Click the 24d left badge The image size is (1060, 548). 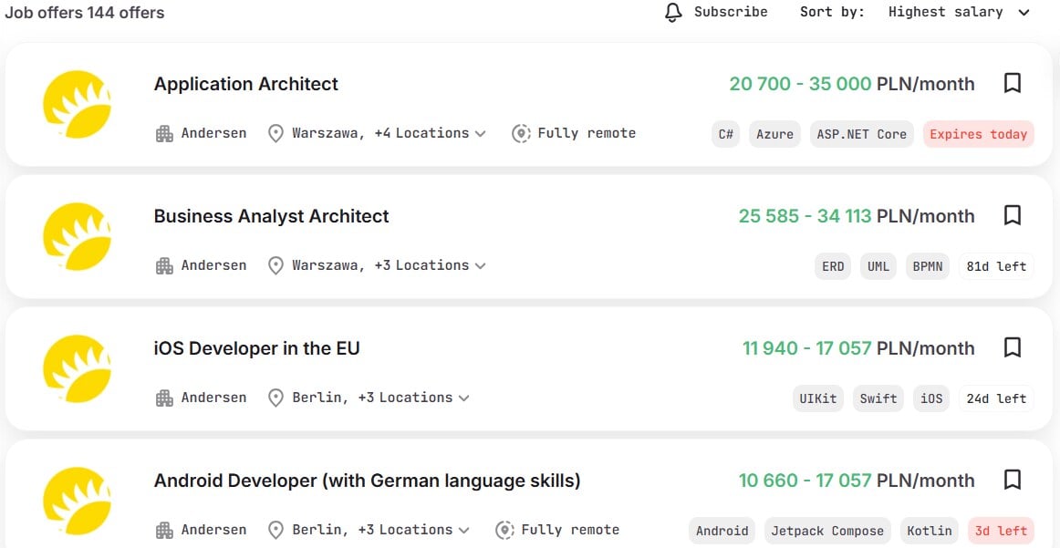pos(996,398)
